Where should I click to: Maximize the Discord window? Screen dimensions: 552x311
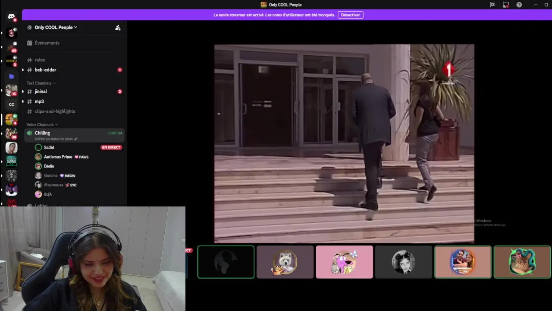[546, 5]
